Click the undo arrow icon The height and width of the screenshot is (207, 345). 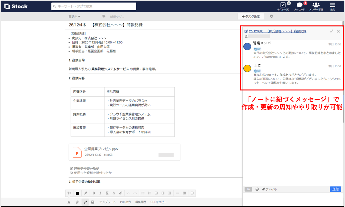tap(129, 193)
